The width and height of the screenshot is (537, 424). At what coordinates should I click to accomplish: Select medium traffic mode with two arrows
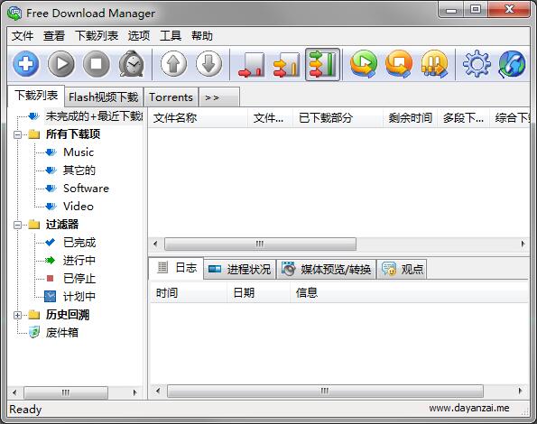point(287,65)
